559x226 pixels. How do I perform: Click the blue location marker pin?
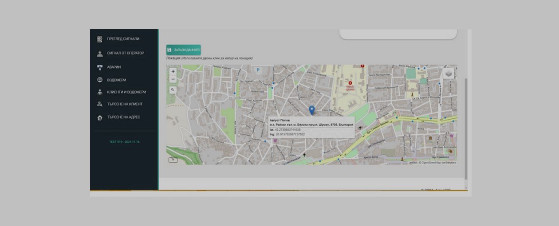[x=311, y=110]
